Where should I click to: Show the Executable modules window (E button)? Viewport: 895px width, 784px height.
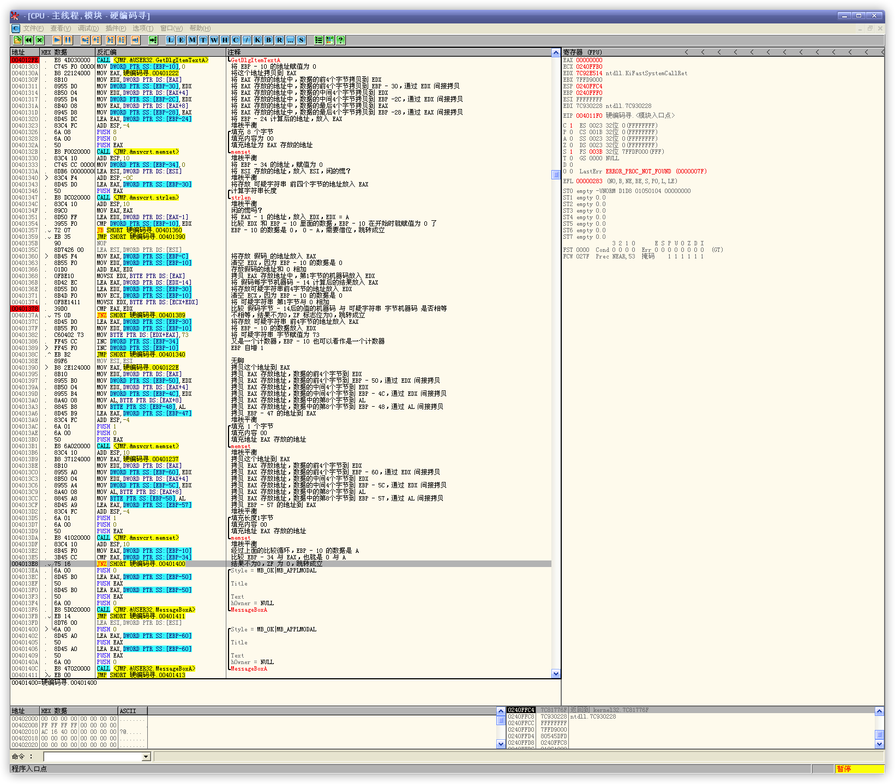182,40
